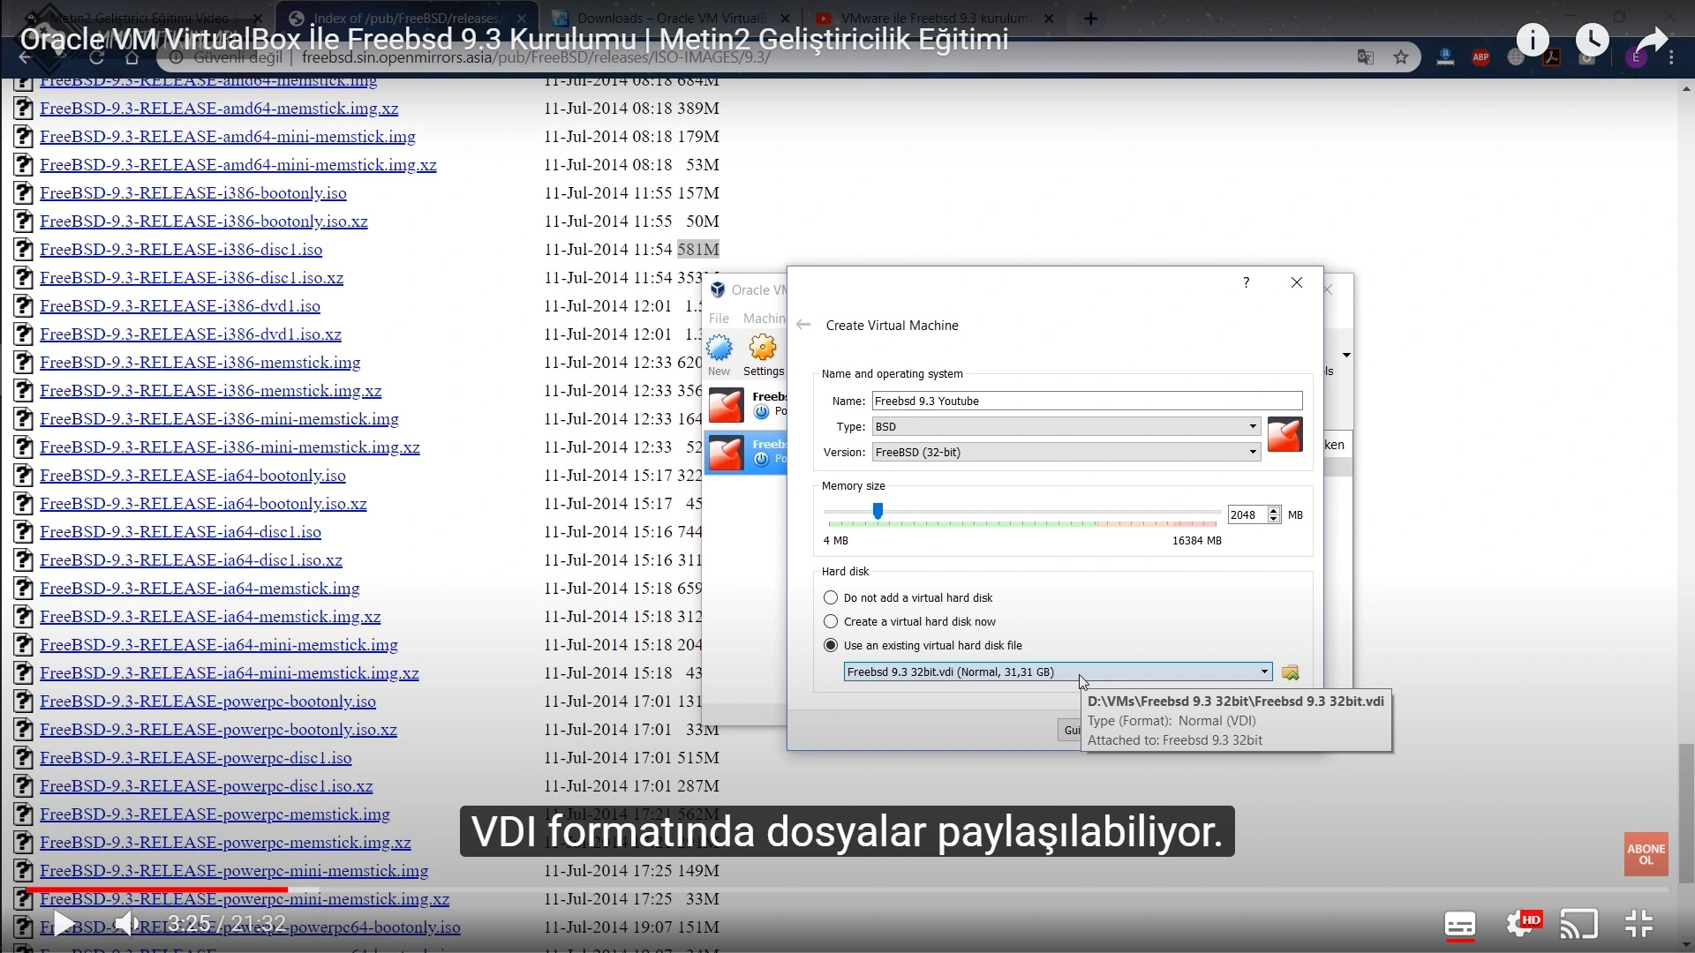Open the Chrome three-dot menu
1695x953 pixels.
point(1671,57)
